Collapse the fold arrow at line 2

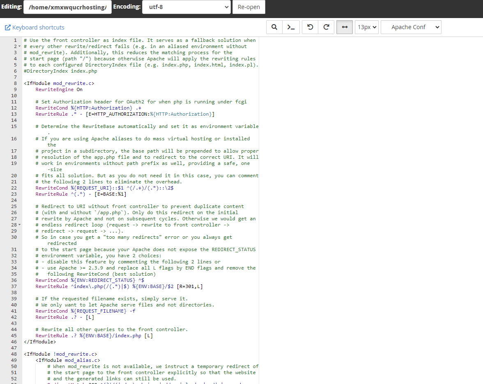(x=19, y=46)
